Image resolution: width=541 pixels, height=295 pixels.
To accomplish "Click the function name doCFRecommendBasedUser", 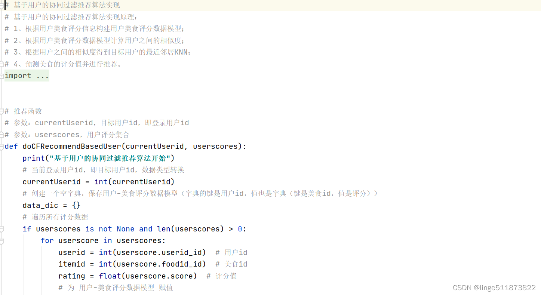I will 72,146.
